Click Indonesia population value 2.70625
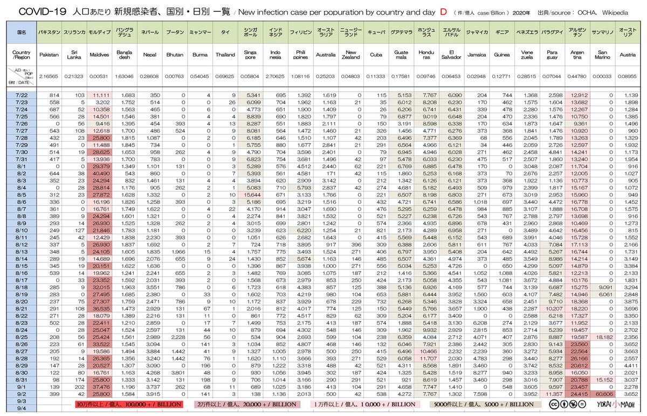Screen dimensions: 647x416 [x=275, y=77]
